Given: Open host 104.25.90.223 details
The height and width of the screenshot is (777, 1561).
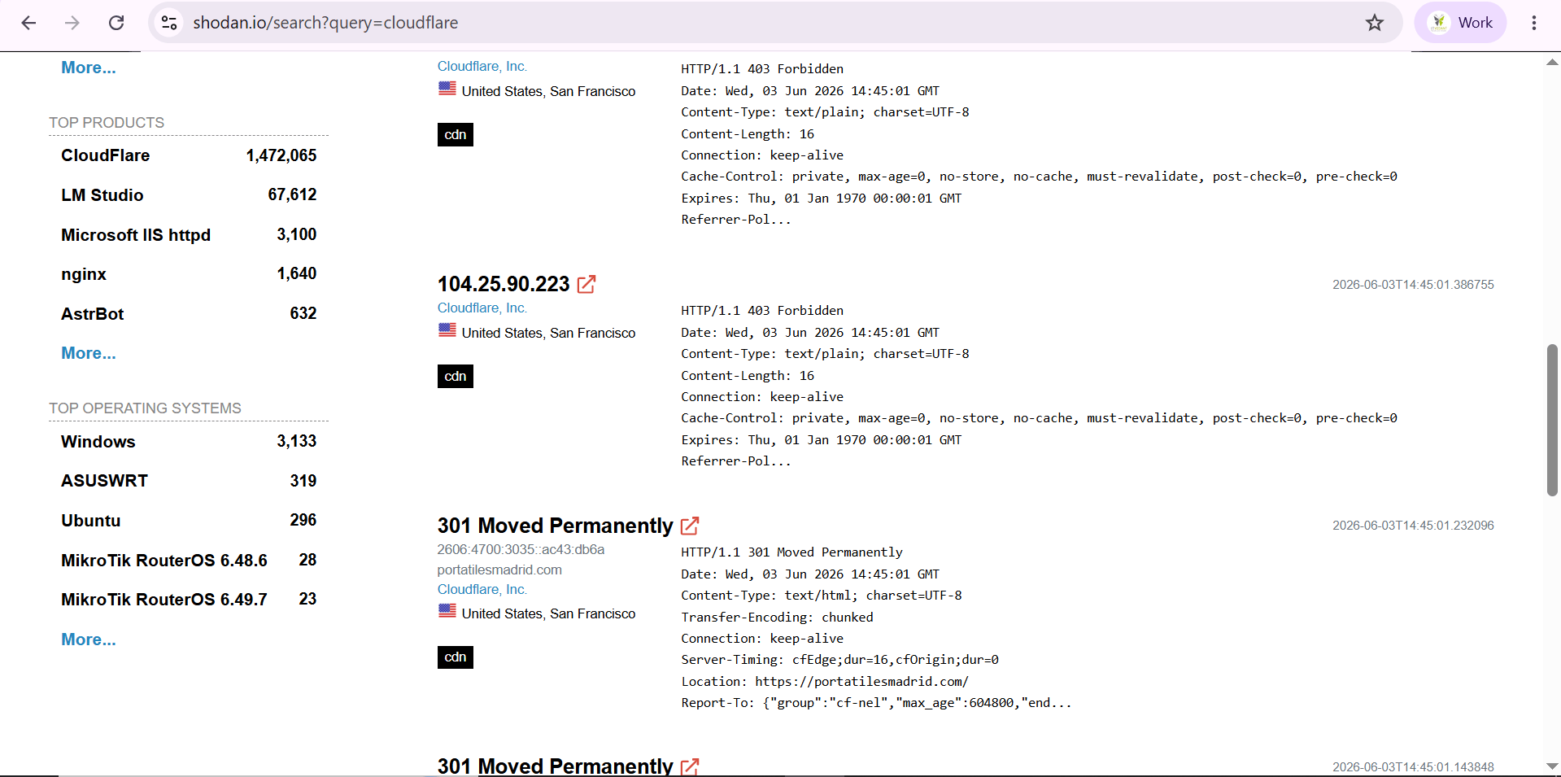Looking at the screenshot, I should point(504,284).
